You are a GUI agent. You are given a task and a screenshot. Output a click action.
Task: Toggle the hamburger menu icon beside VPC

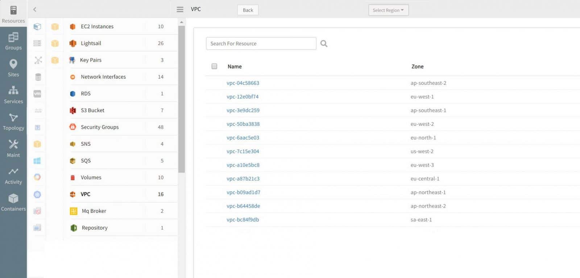(180, 9)
